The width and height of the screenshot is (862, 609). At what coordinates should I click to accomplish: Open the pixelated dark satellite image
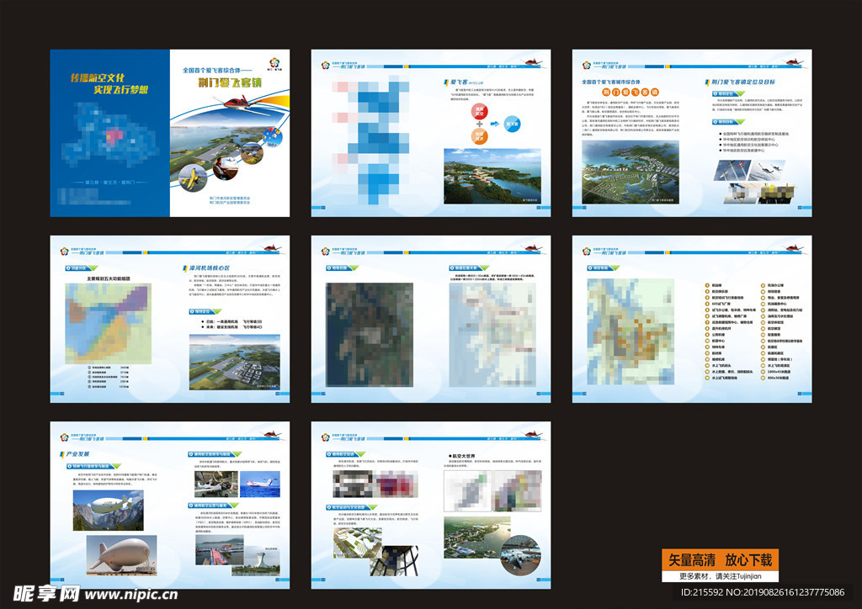pyautogui.click(x=369, y=335)
